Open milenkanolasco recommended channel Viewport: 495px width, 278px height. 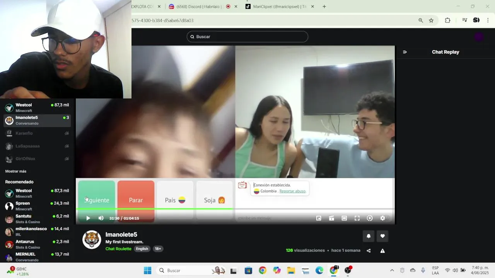[37, 232]
